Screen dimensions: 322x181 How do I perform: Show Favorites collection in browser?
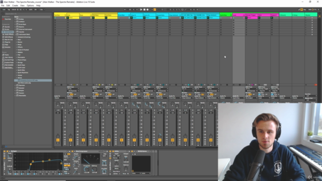(8, 19)
